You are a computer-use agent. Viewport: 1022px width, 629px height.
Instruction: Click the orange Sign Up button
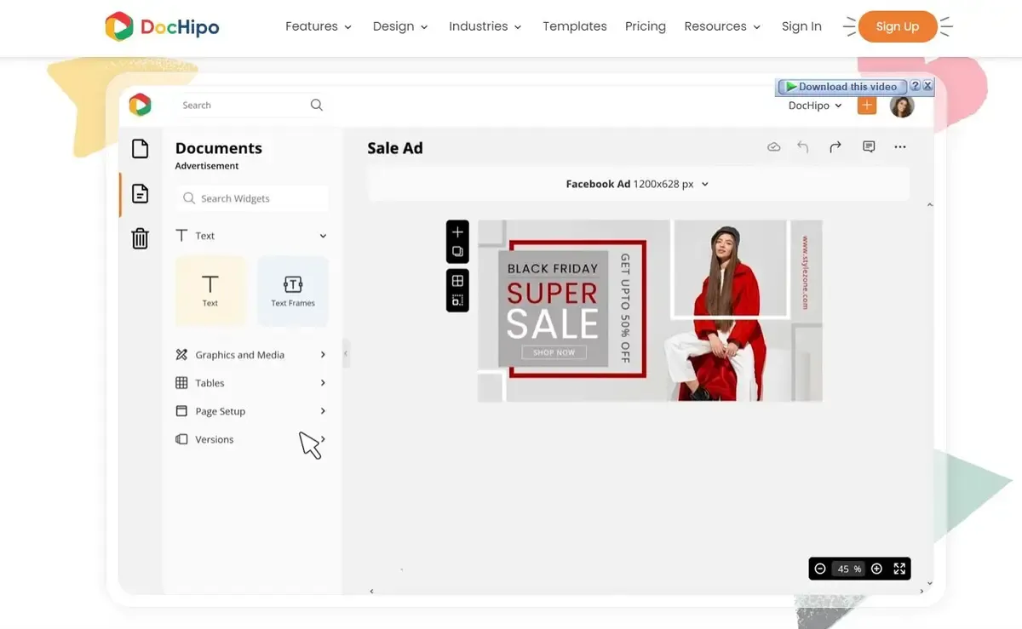(x=898, y=26)
